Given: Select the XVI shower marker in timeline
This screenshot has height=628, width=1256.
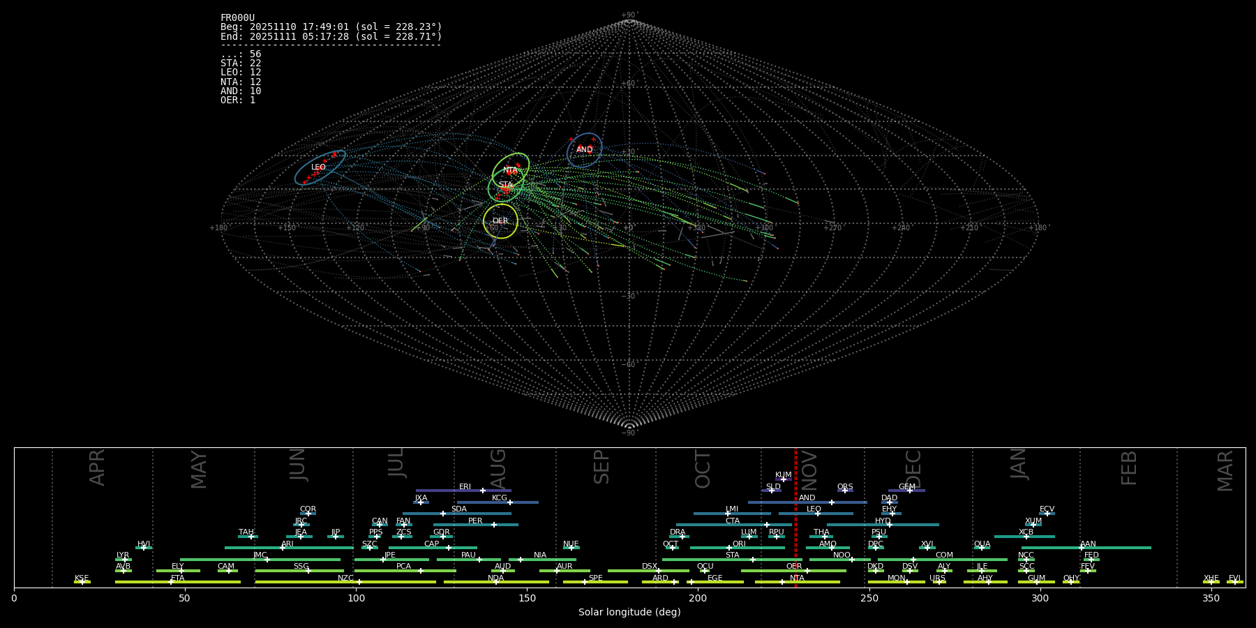Looking at the screenshot, I should (927, 548).
